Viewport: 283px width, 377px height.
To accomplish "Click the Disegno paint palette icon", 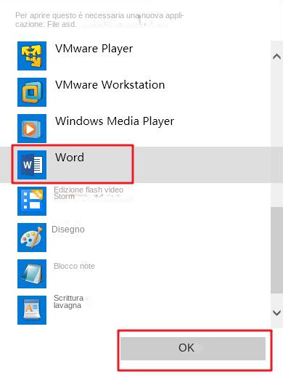I will click(x=32, y=238).
